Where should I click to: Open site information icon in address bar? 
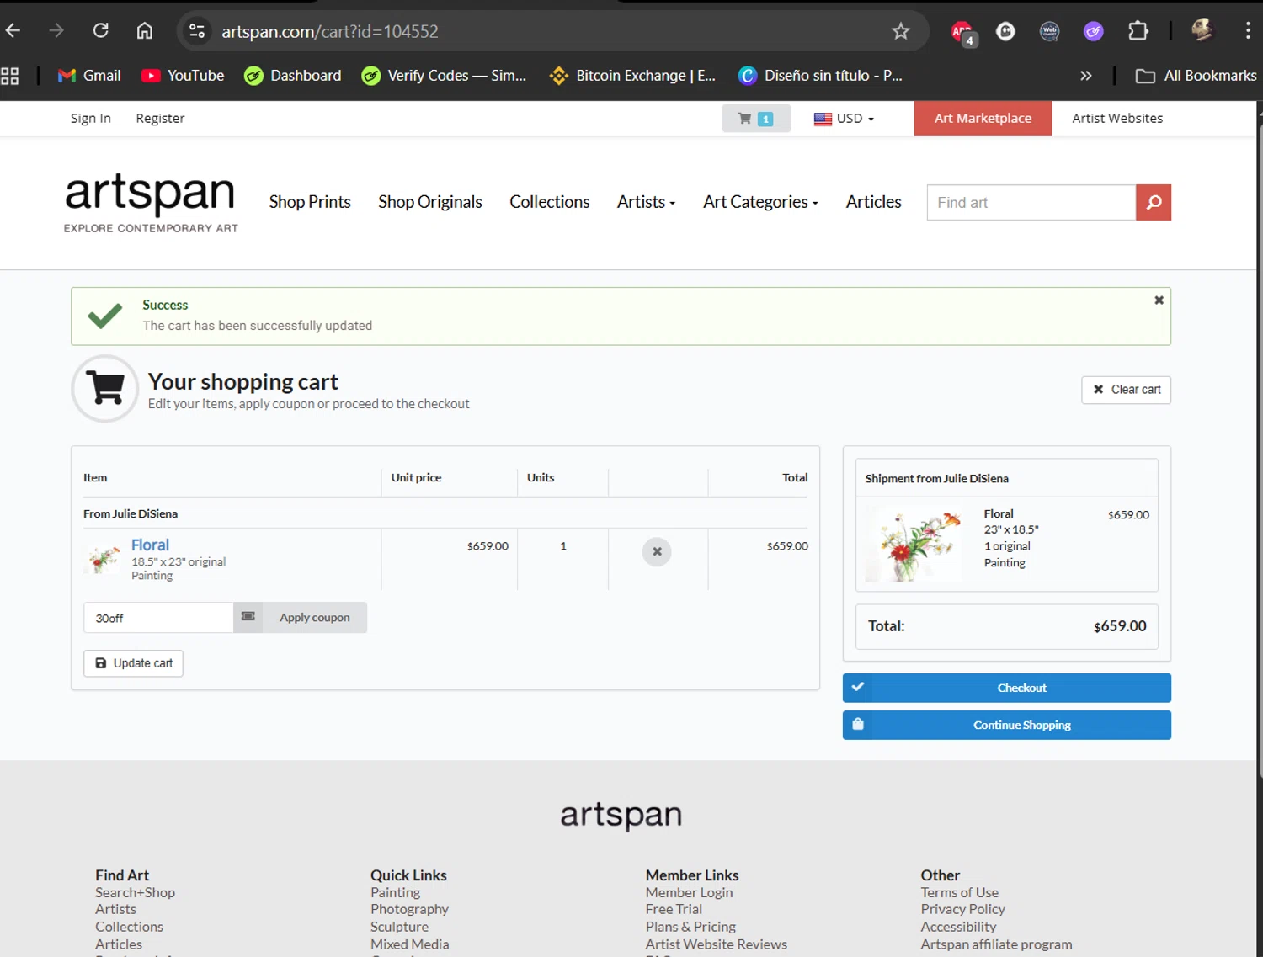coord(197,31)
